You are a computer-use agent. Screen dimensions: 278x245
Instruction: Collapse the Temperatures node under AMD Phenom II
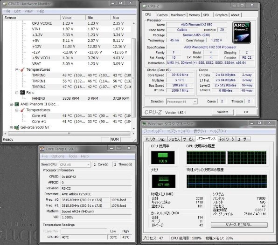tap(17, 110)
